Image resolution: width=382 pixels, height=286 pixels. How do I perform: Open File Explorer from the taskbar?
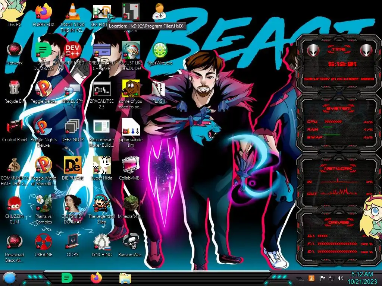[x=125, y=278]
